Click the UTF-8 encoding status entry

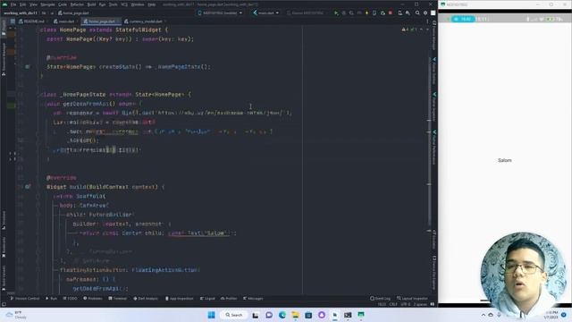tap(406, 304)
